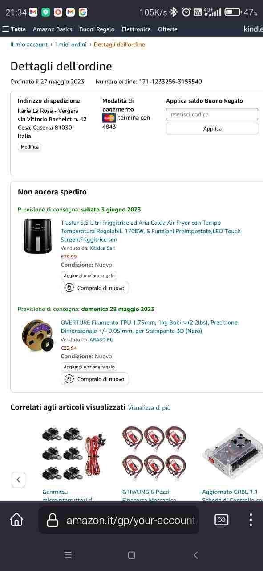Open the Visualizza di più link
The image size is (263, 571).
pyautogui.click(x=149, y=408)
